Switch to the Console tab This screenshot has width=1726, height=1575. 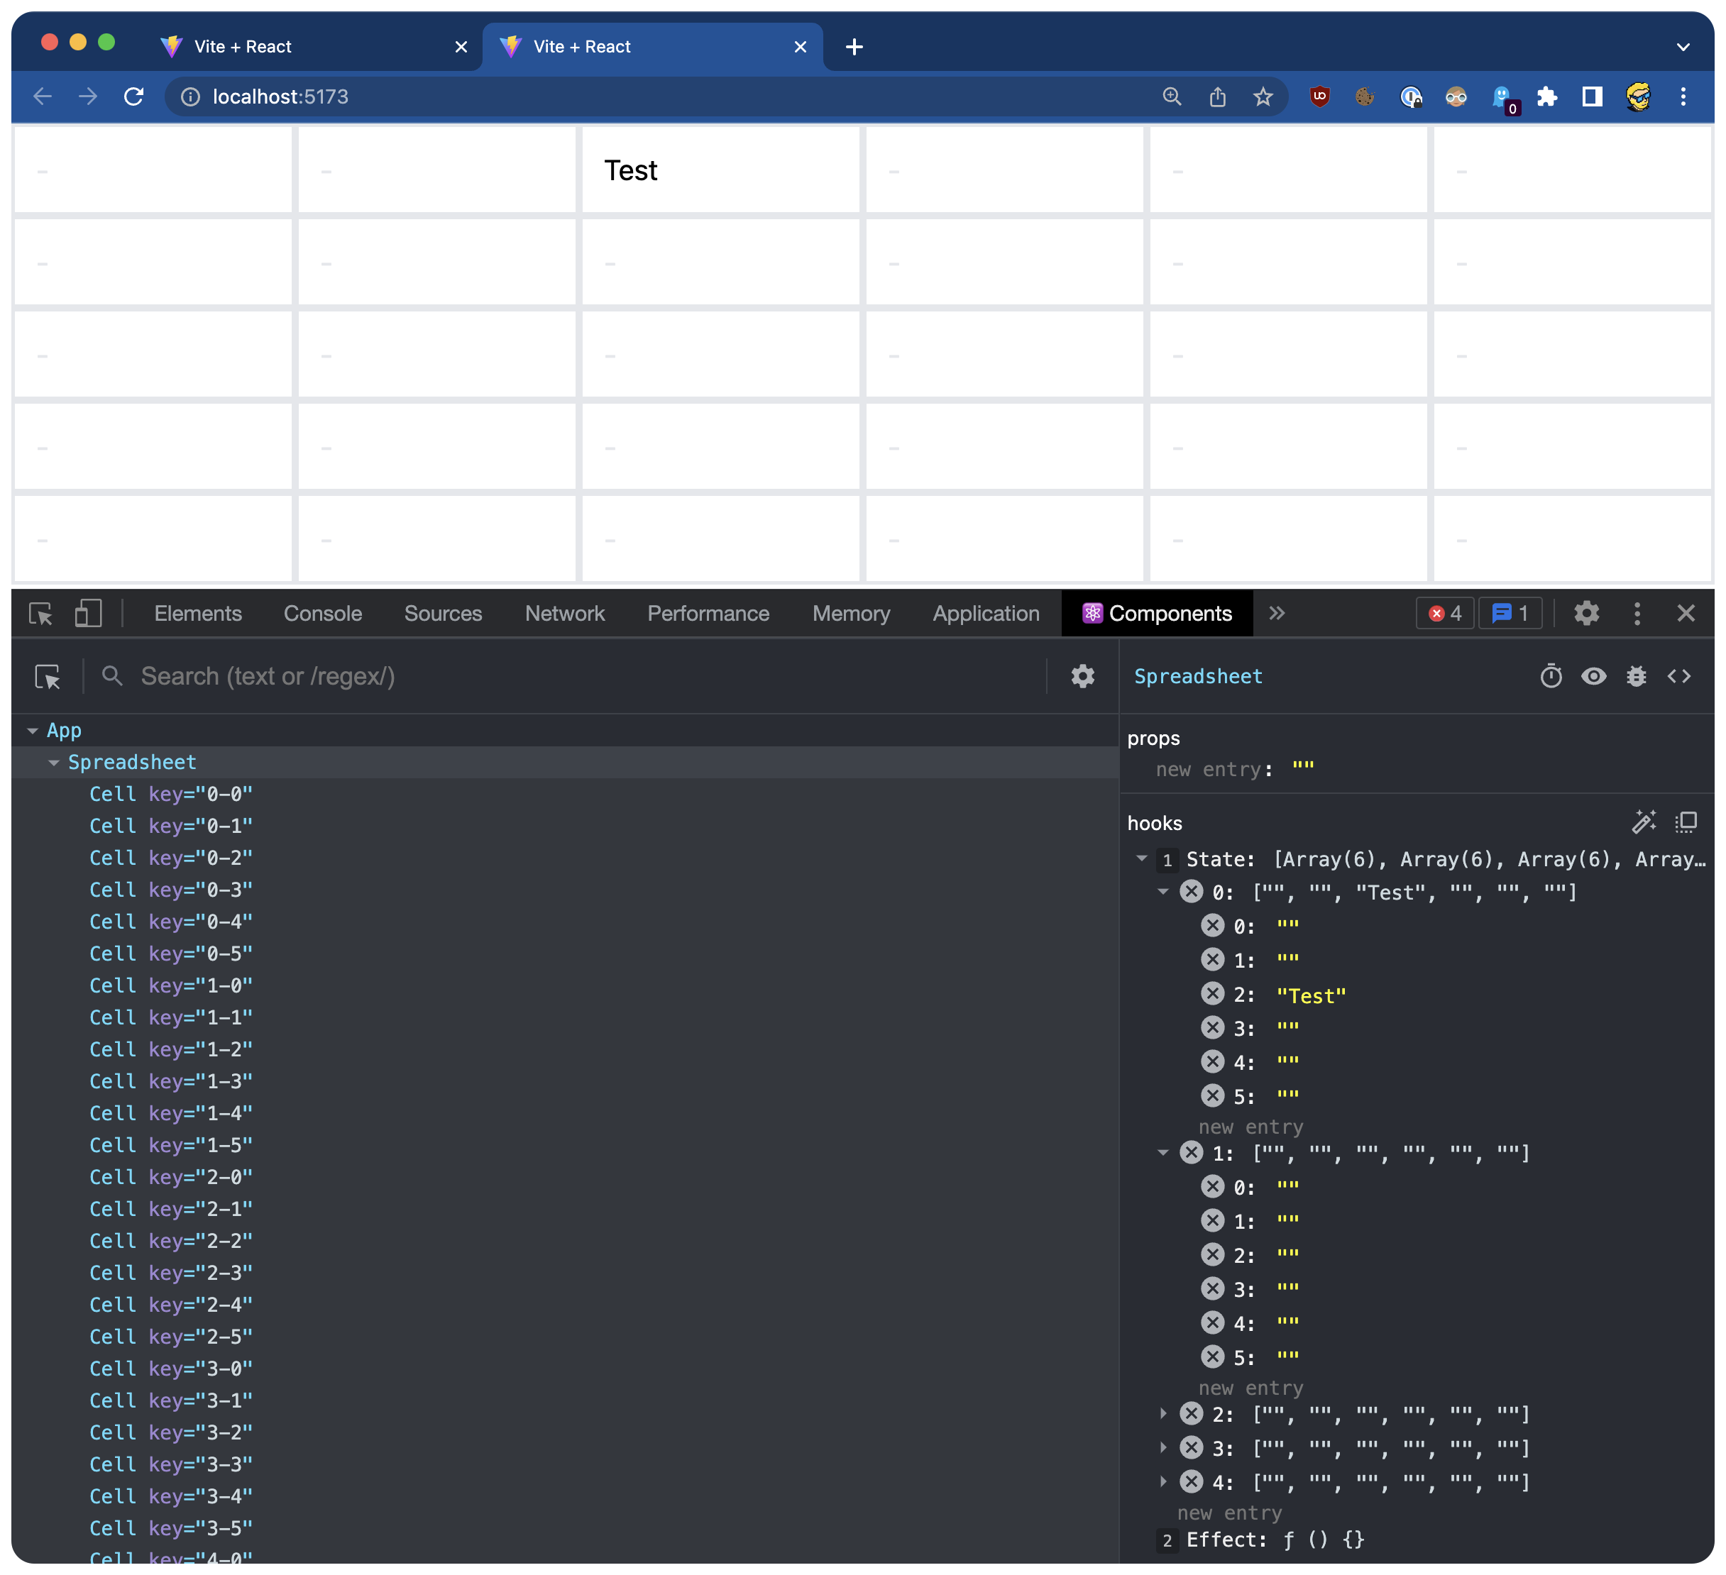coord(323,613)
